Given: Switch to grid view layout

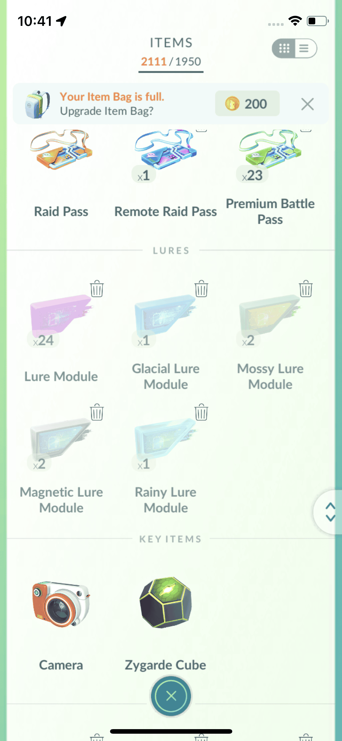Looking at the screenshot, I should tap(284, 48).
